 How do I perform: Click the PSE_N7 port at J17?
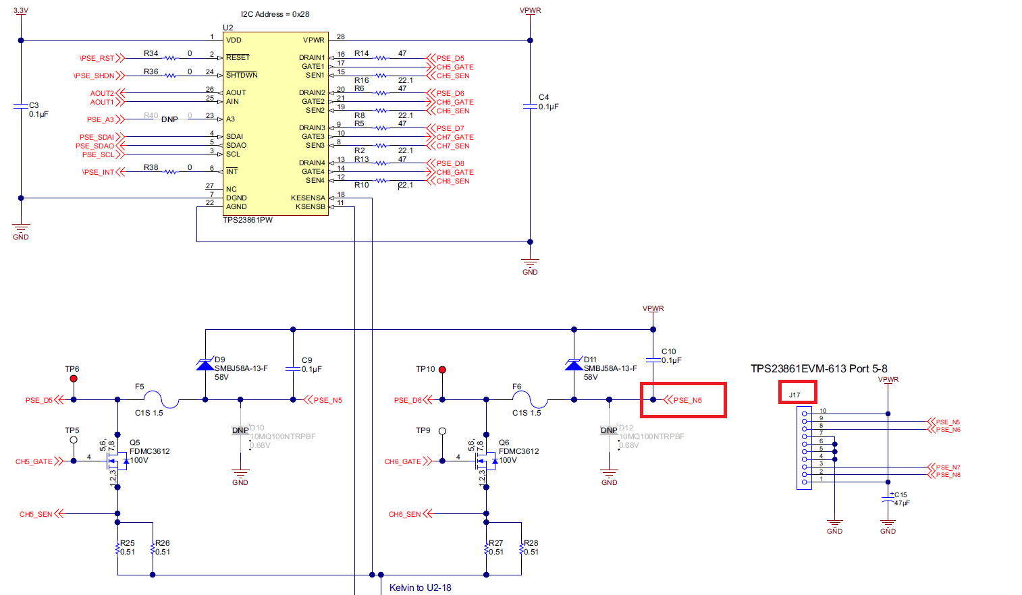coord(944,467)
